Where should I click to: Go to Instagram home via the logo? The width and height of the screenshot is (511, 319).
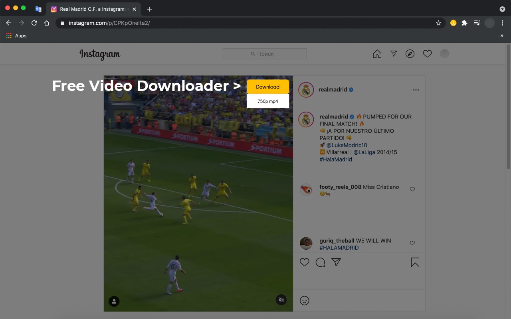100,54
